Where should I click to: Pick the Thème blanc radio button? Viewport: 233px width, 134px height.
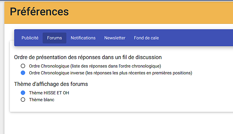point(23,100)
